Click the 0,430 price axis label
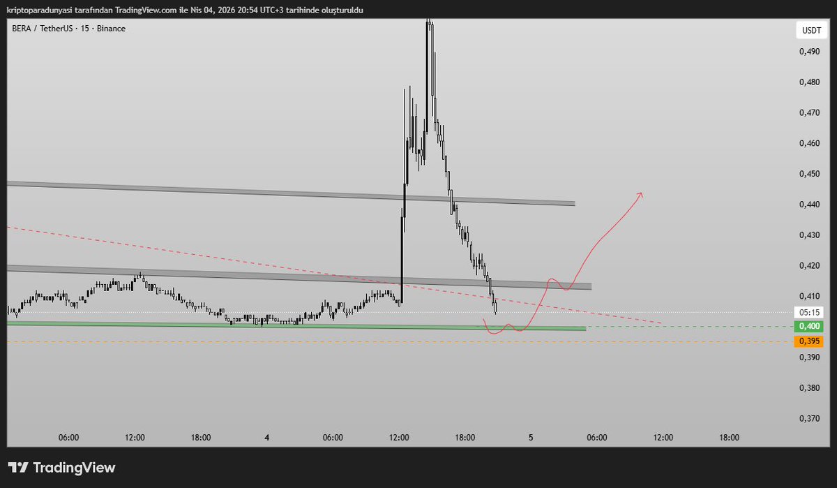 click(x=809, y=235)
